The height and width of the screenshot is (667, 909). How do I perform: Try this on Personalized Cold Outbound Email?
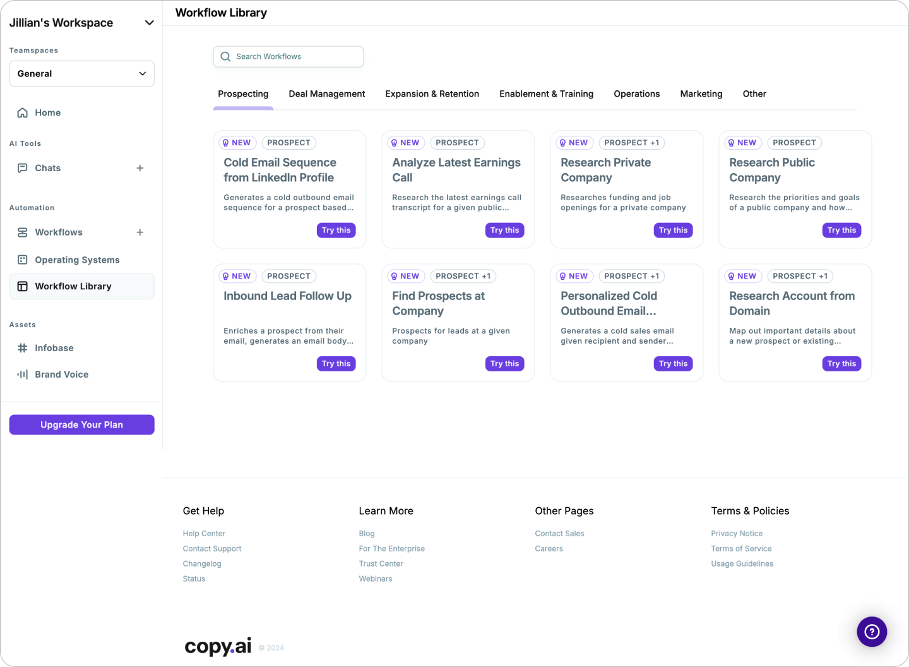674,364
